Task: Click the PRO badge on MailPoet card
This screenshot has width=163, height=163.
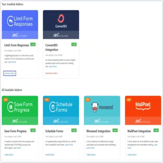Action: pyautogui.click(x=128, y=100)
